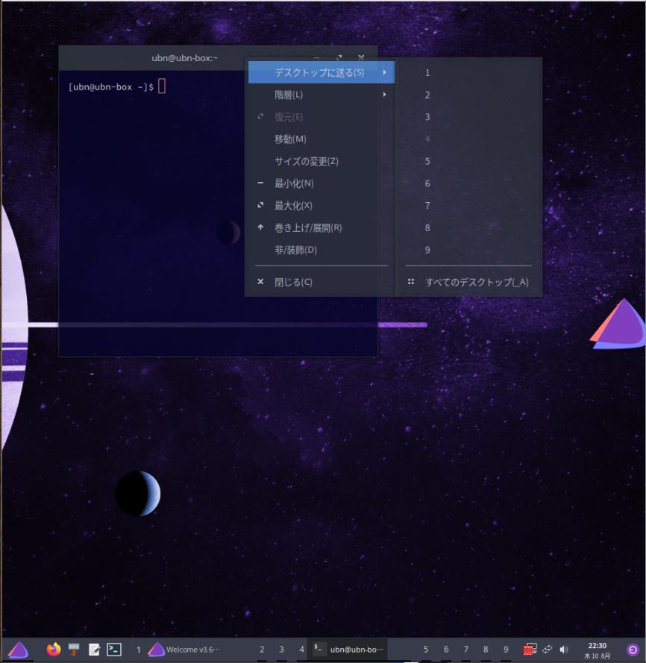Expand arrow beside デスクトップに送る(S)

[384, 72]
